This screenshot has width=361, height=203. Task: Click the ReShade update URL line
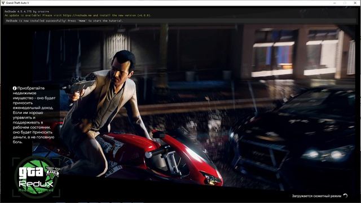(x=78, y=15)
